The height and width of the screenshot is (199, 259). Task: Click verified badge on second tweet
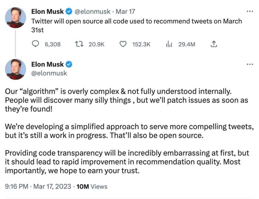(x=69, y=64)
